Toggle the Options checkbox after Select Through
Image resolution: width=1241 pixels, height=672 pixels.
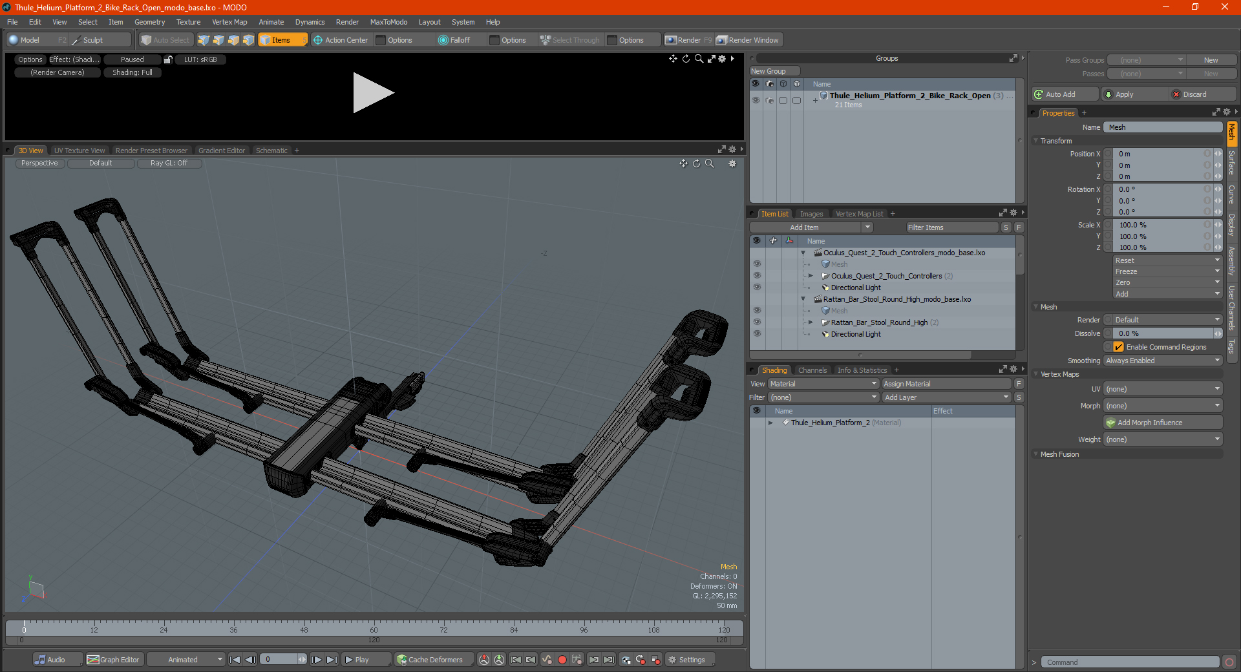(x=612, y=40)
